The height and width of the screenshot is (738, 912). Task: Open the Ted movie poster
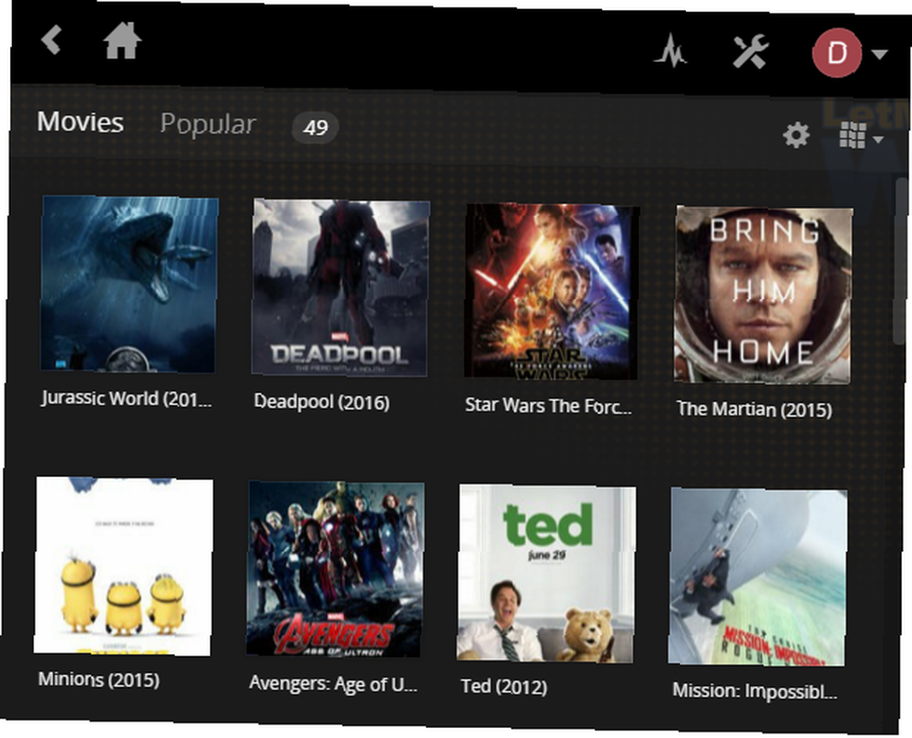(546, 574)
